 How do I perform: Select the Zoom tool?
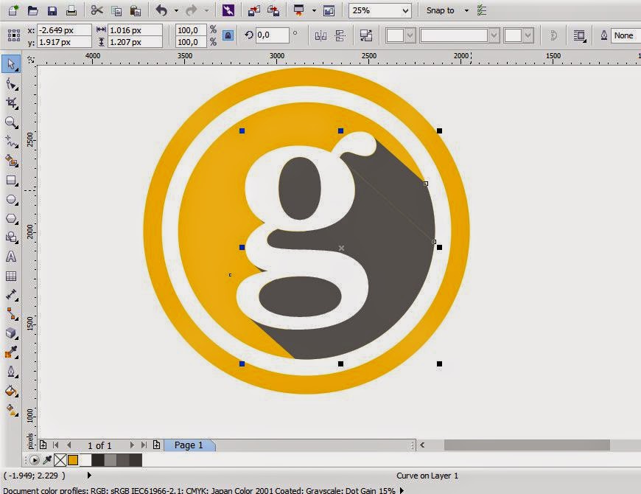(x=12, y=122)
